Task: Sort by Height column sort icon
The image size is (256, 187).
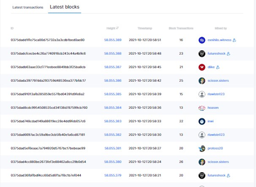Action: coord(117,28)
